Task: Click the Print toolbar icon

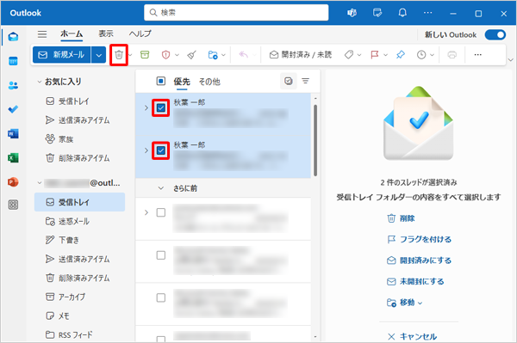Action: click(452, 55)
